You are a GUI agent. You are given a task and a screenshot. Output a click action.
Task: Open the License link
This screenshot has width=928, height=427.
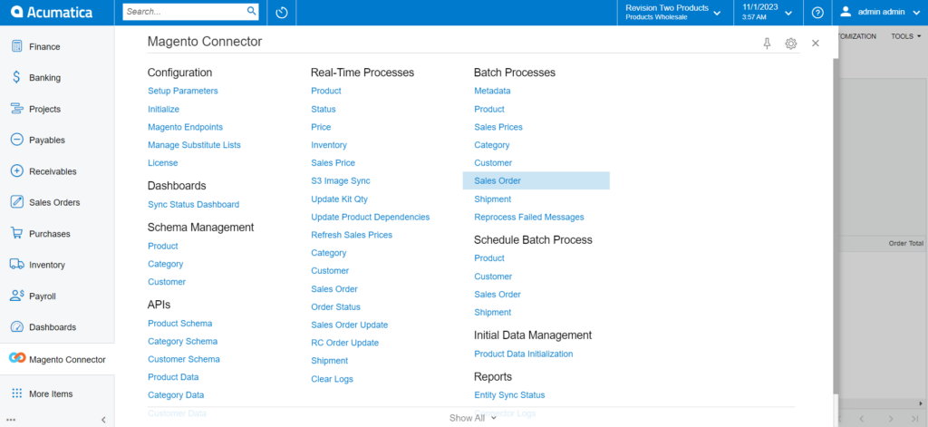(163, 162)
